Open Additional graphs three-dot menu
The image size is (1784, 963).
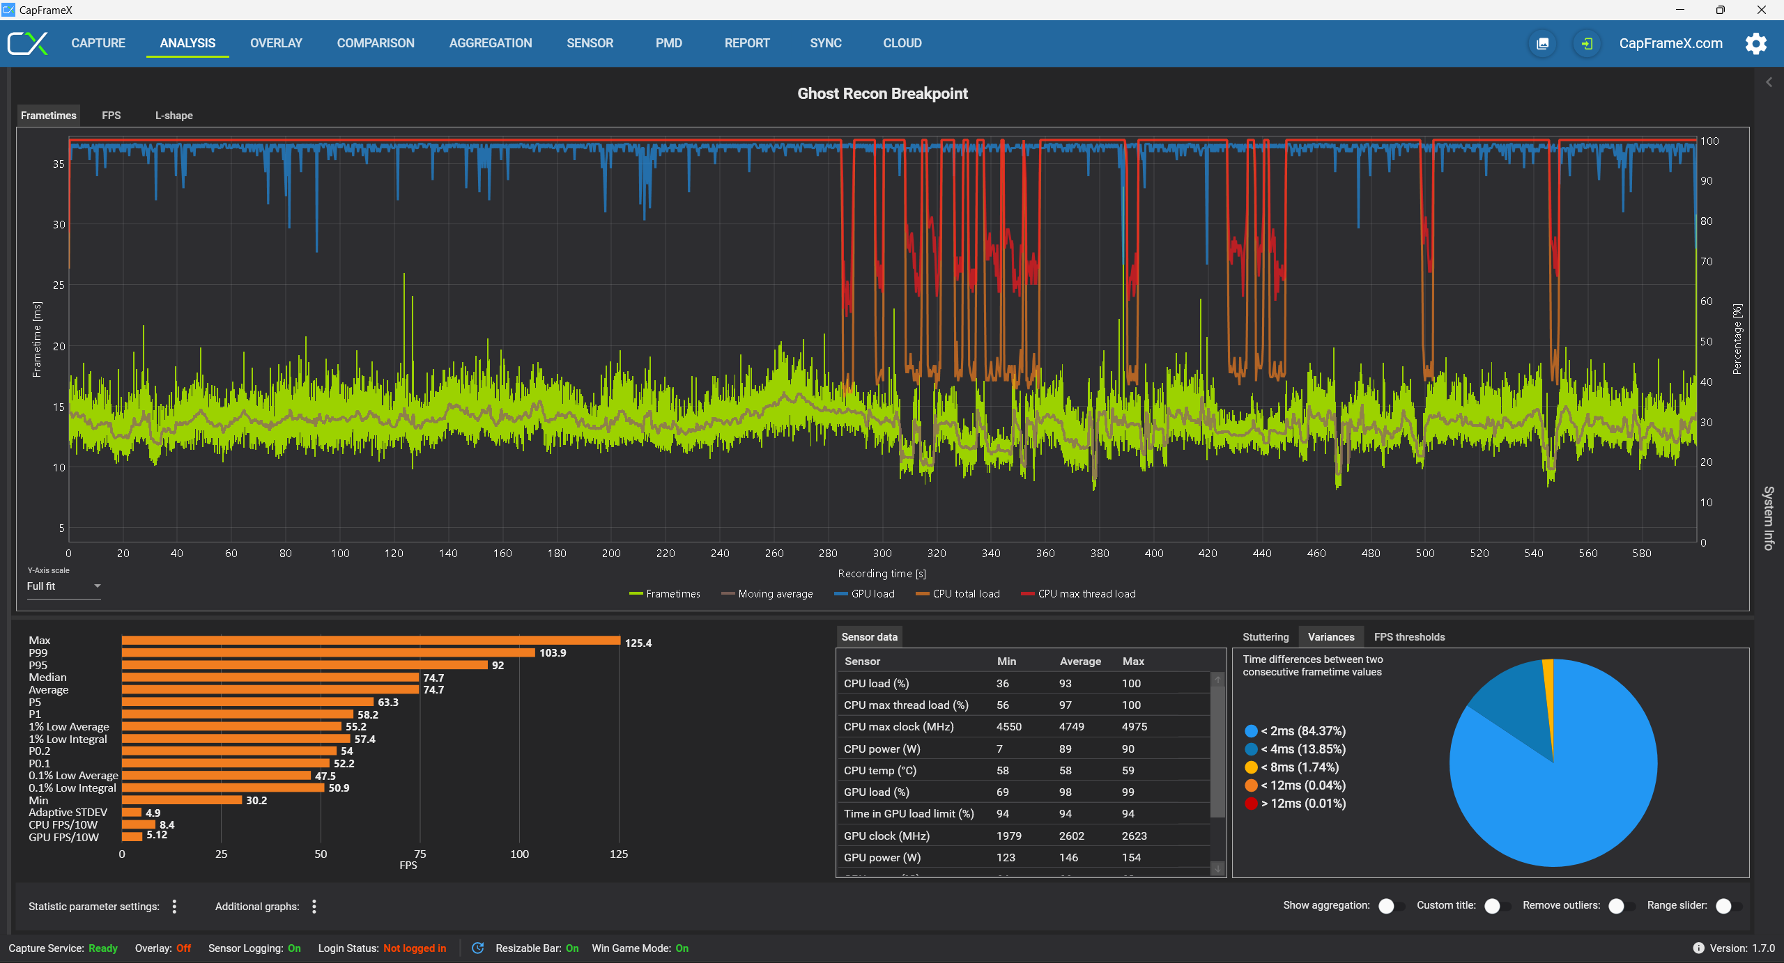coord(314,906)
